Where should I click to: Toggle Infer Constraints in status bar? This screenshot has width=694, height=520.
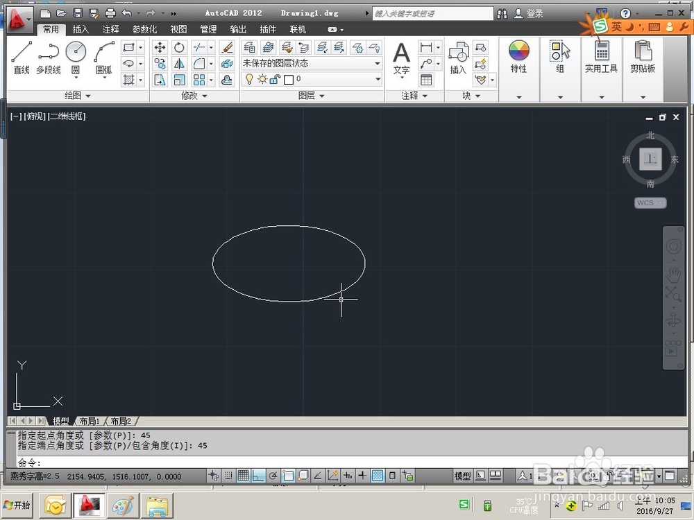point(214,476)
